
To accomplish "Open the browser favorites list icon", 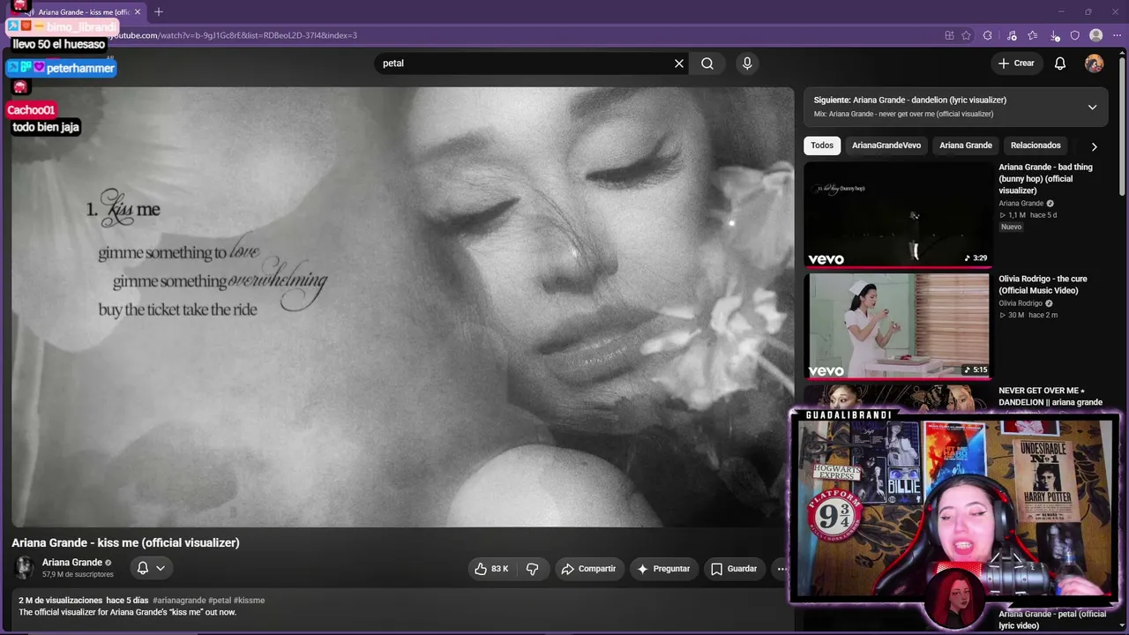I will coord(1033,35).
